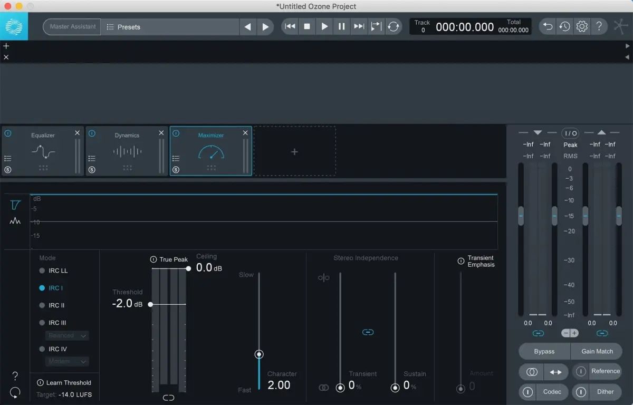Open the Modern style dropdown
Image resolution: width=633 pixels, height=405 pixels.
[67, 361]
